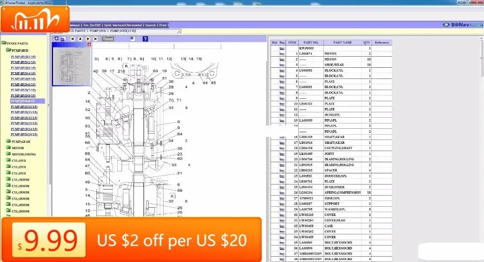
Task: Click buy link for LR00421 PLATE row
Action: click(x=282, y=104)
